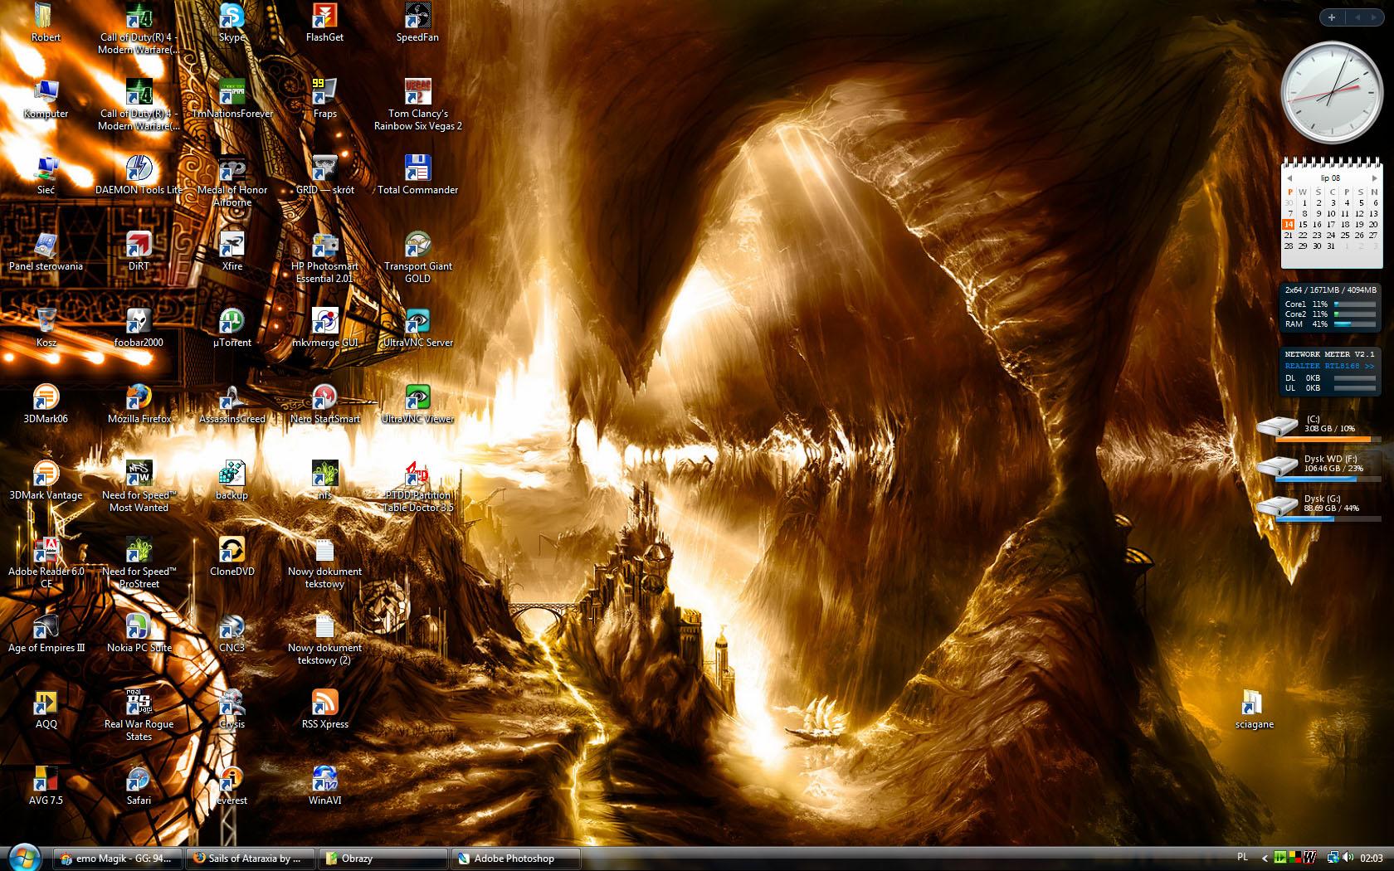Screen dimensions: 1394x871
Task: Open TmNationsForever game shortcut
Action: [x=232, y=100]
